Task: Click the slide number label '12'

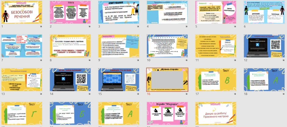Action: [245, 60]
